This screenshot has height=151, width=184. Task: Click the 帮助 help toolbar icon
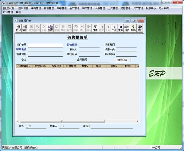click(x=133, y=28)
